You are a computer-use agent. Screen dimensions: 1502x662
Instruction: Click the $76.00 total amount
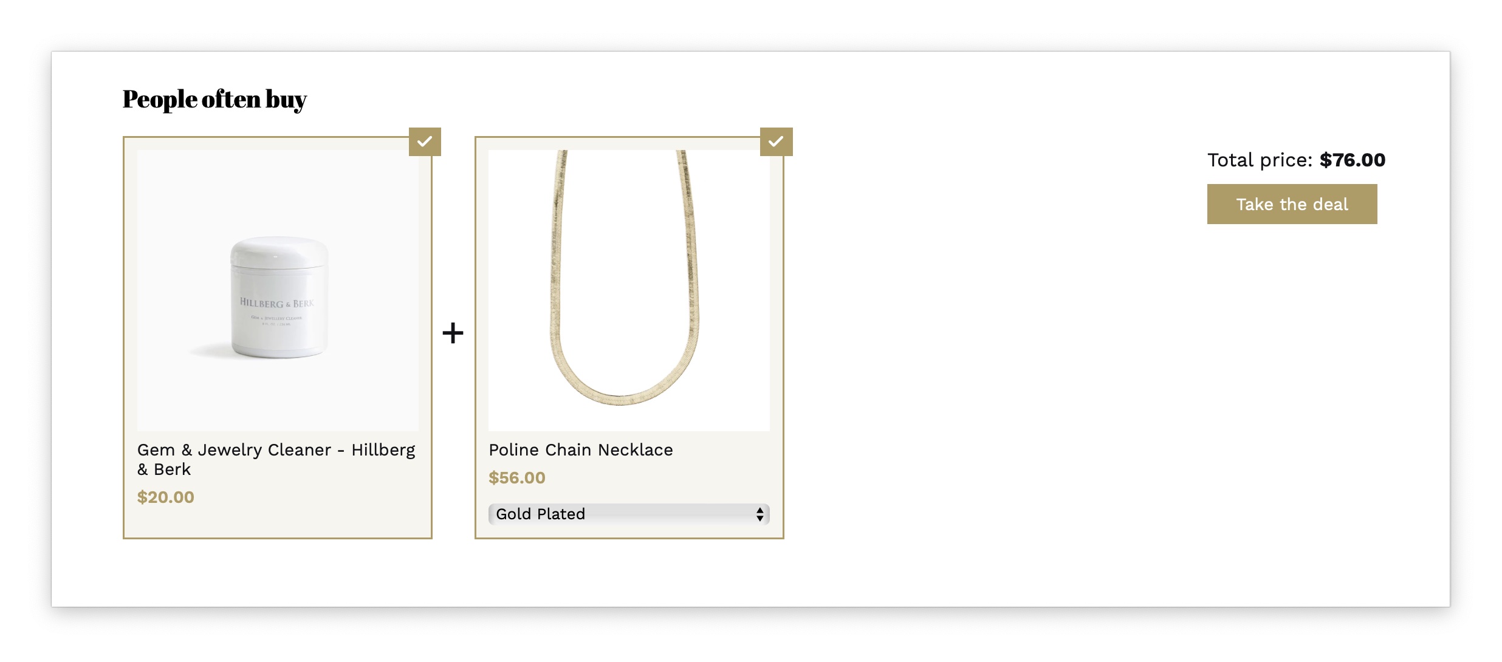coord(1352,160)
